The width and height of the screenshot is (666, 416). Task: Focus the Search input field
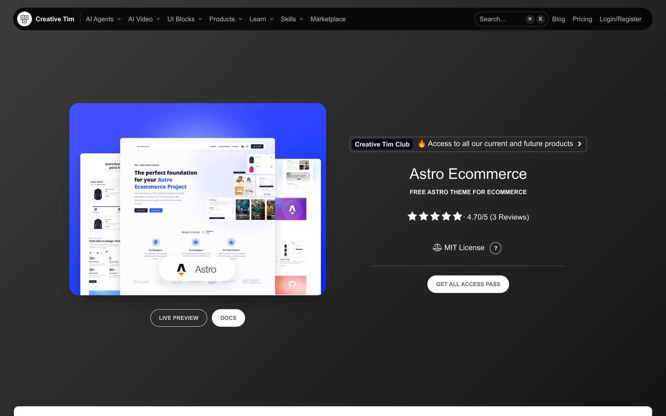click(511, 19)
